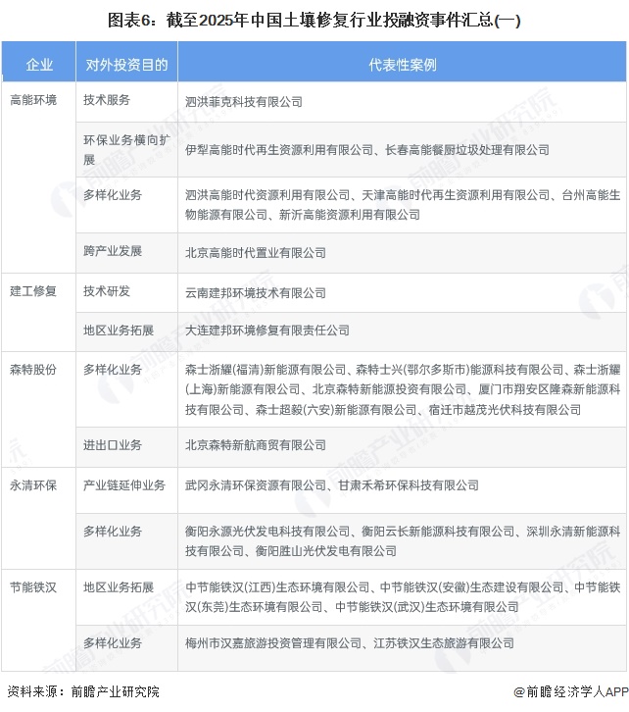Click 地区业务拓展 in the 节能铁汉 group
629x712 pixels.
(126, 597)
